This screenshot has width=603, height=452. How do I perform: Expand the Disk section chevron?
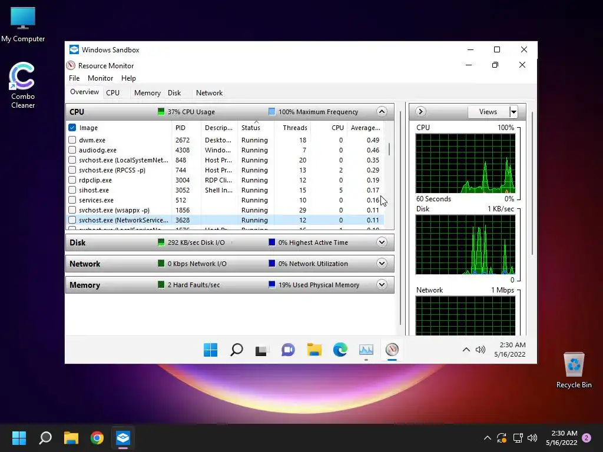click(382, 242)
